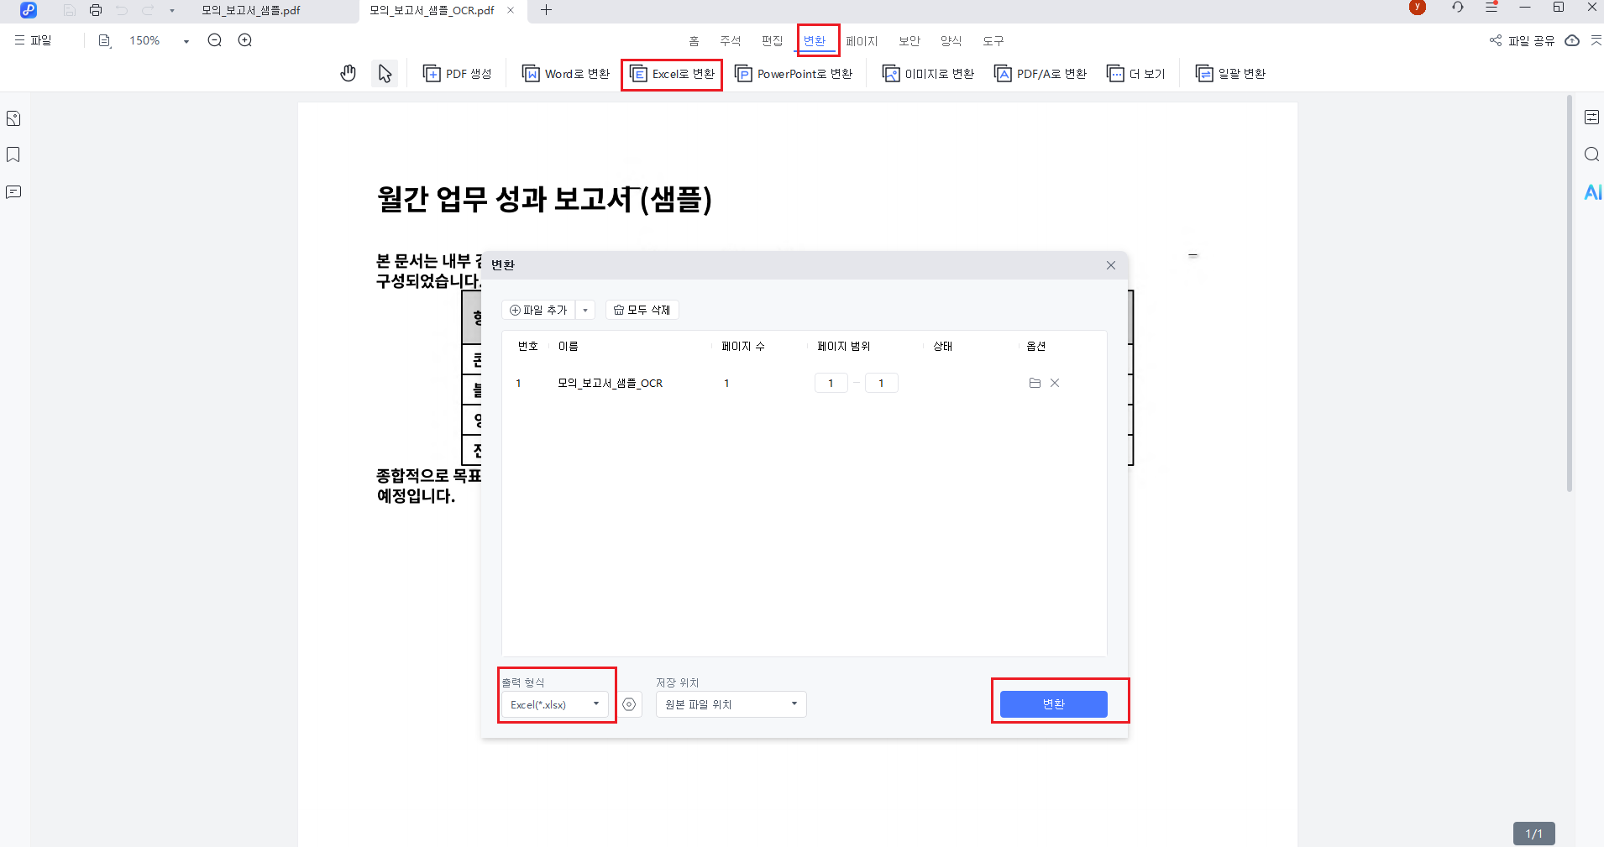Open the 더 보기 more tools option

[1135, 73]
